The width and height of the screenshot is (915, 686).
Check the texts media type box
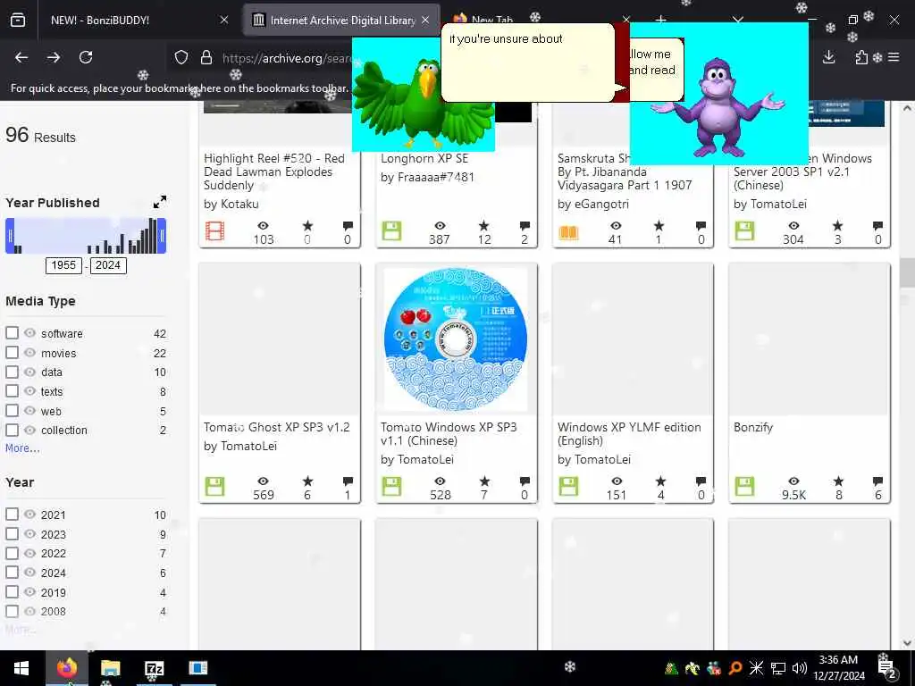click(x=13, y=391)
